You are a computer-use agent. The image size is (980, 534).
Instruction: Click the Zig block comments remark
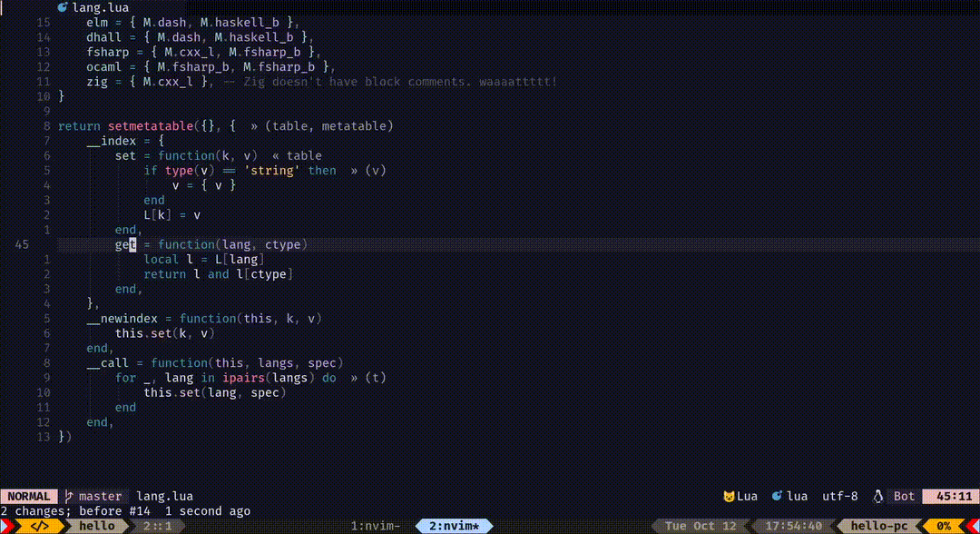390,82
